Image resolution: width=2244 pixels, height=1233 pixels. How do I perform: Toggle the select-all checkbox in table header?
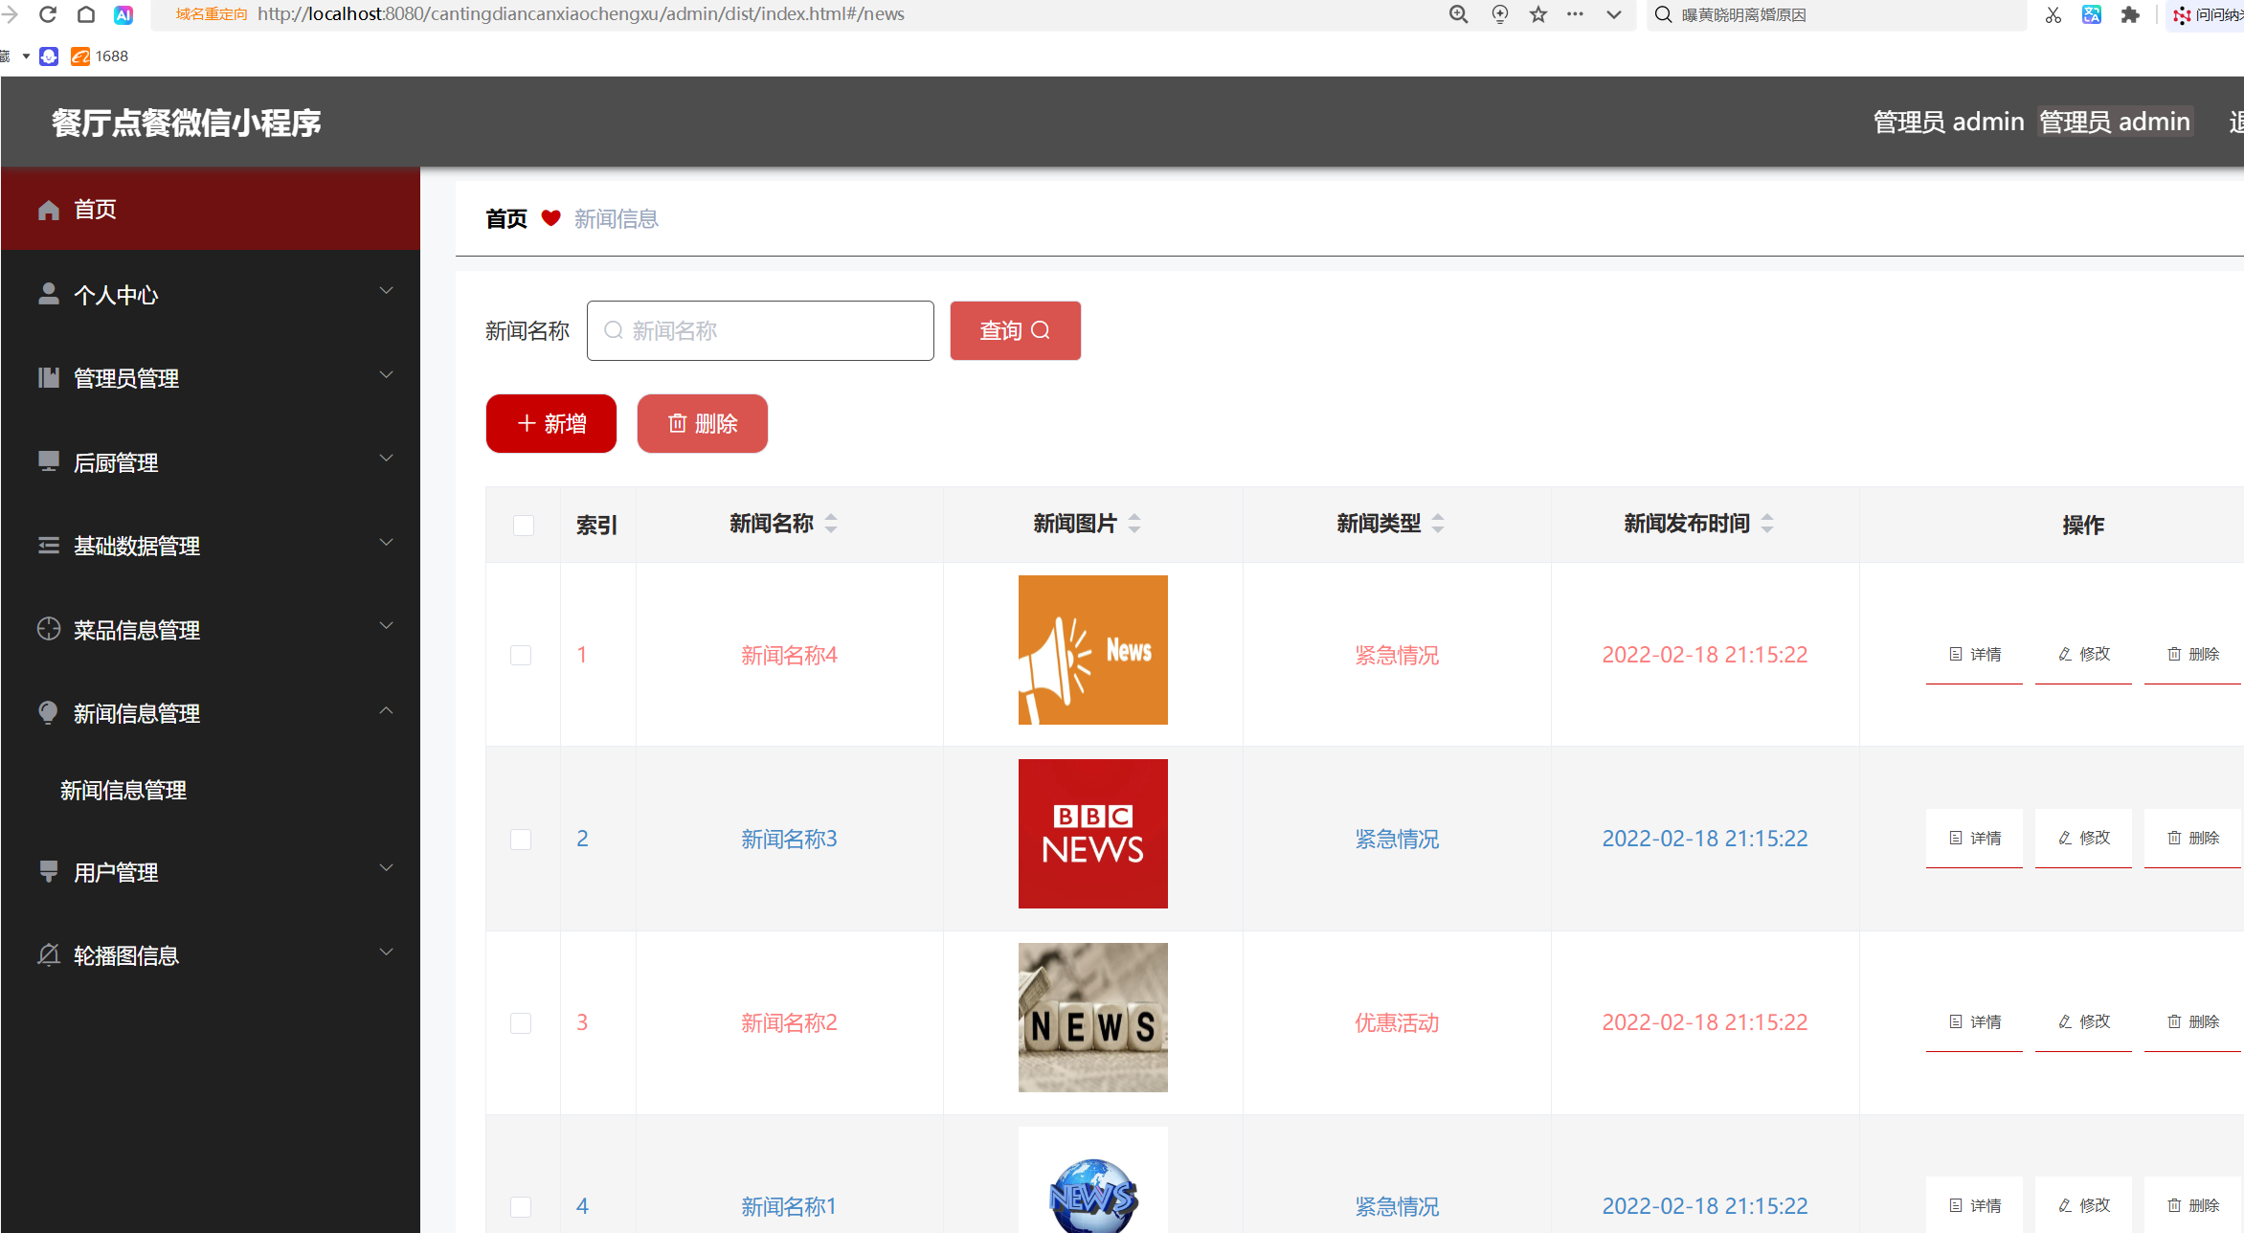(522, 525)
